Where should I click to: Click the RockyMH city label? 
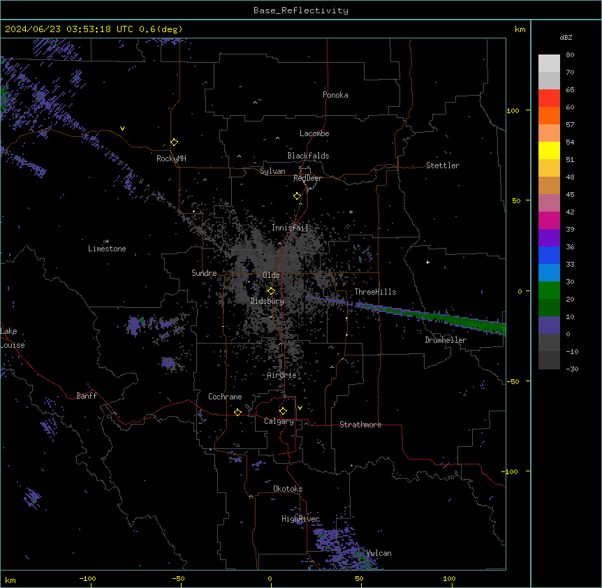tap(171, 159)
